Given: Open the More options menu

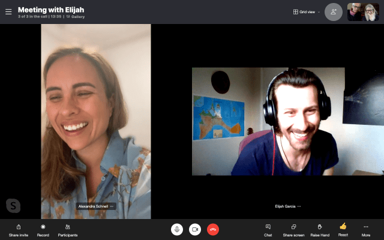Looking at the screenshot, I should point(366,227).
